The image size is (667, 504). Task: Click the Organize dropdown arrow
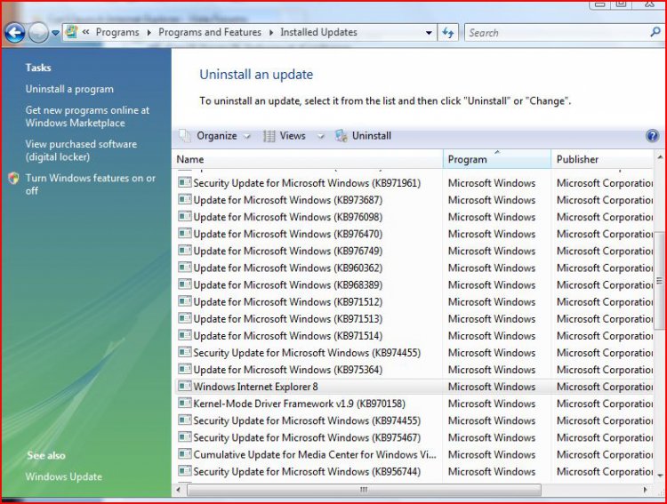coord(246,137)
